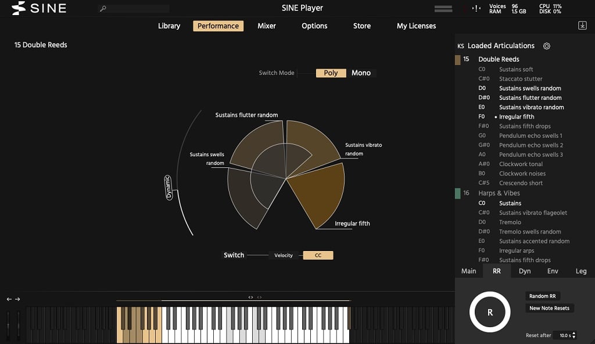This screenshot has height=344, width=595.
Task: Select Pendulum echo swells 2
Action: point(531,145)
